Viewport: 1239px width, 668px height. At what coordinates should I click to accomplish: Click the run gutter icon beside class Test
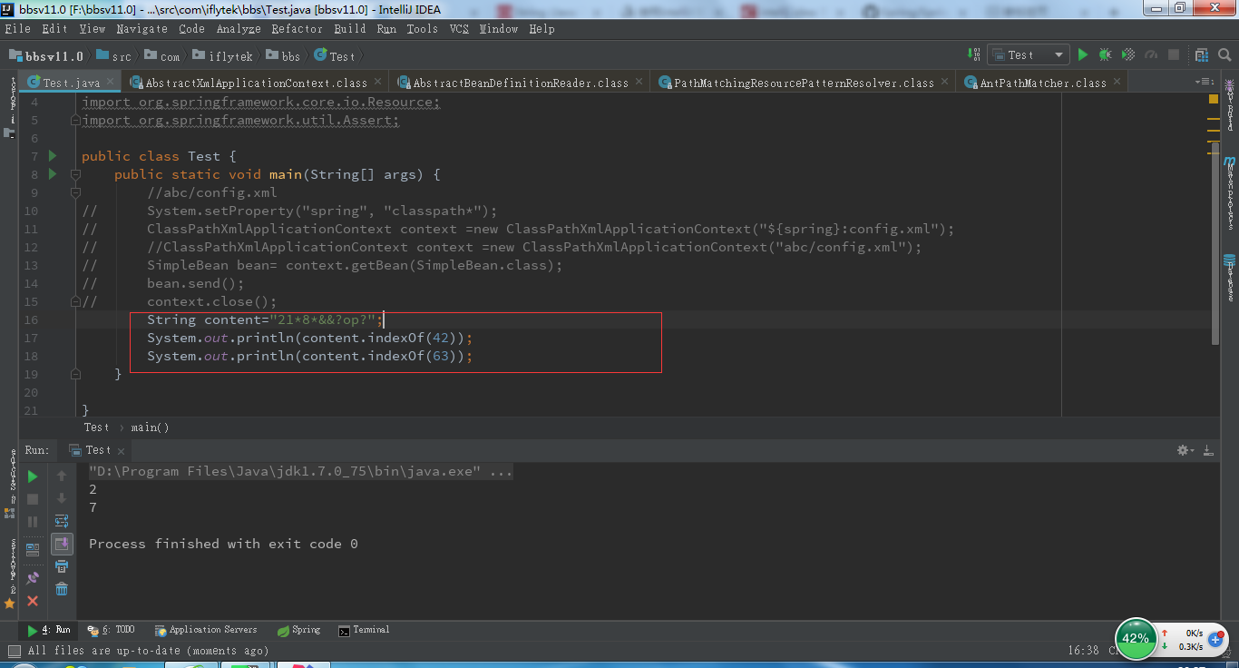tap(52, 156)
